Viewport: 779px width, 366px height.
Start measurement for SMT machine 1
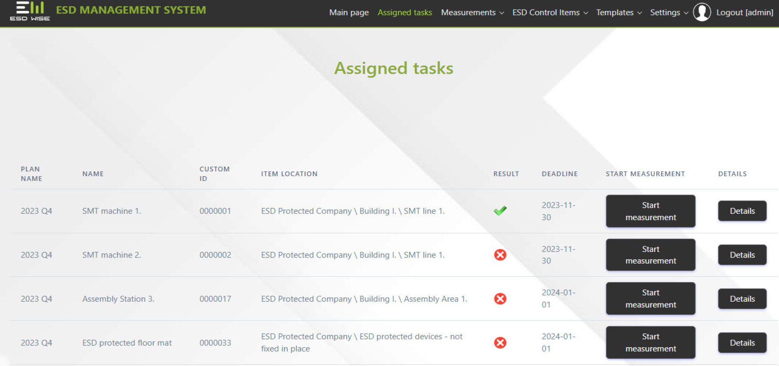(x=650, y=211)
